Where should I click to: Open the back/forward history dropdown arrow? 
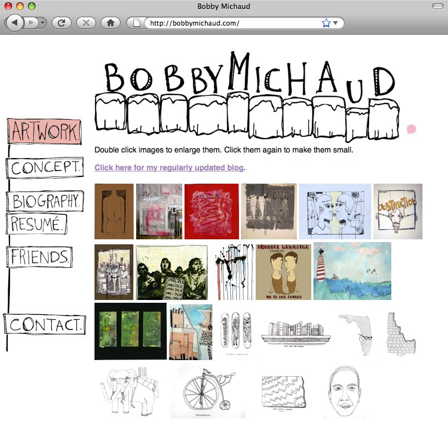point(42,23)
